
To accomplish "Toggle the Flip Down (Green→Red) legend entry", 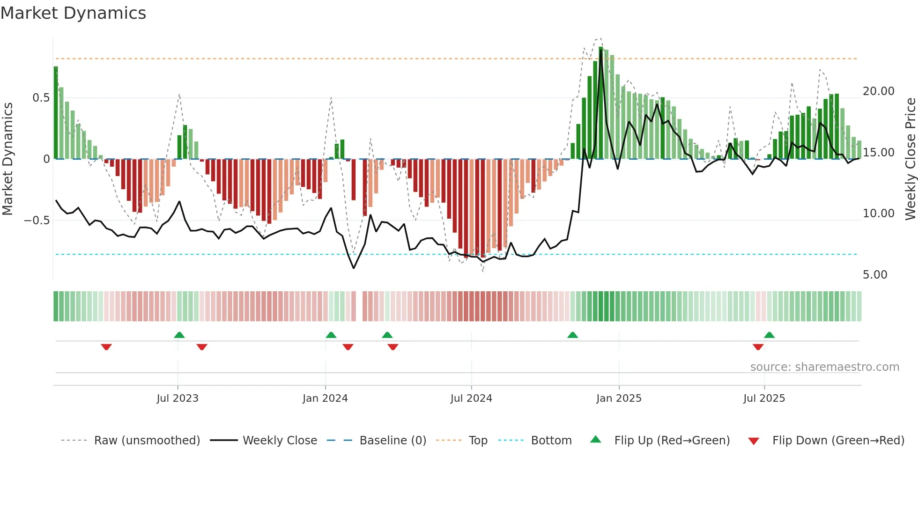I will click(x=826, y=440).
